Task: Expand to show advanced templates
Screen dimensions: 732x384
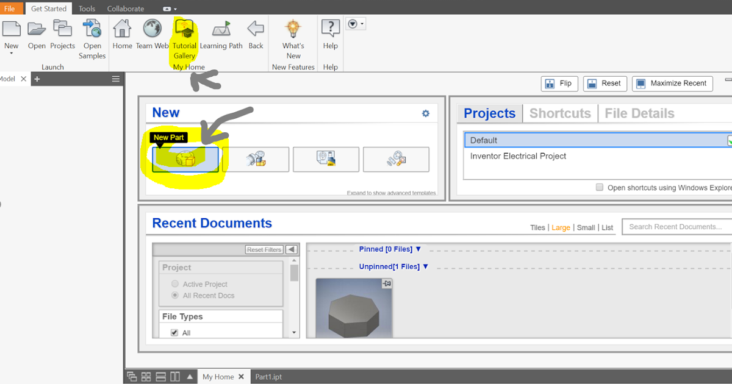Action: [x=403, y=192]
